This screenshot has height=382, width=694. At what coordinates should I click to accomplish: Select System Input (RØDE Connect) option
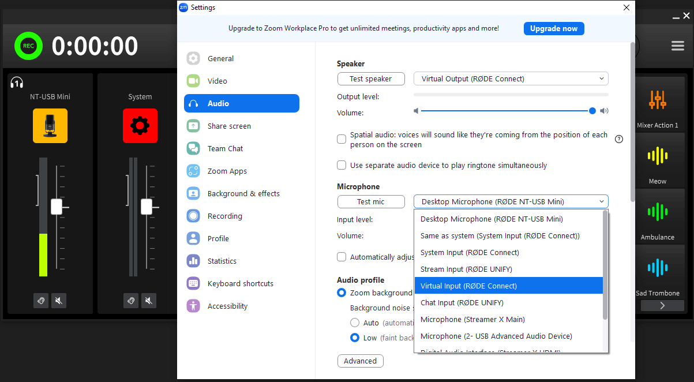coord(508,252)
